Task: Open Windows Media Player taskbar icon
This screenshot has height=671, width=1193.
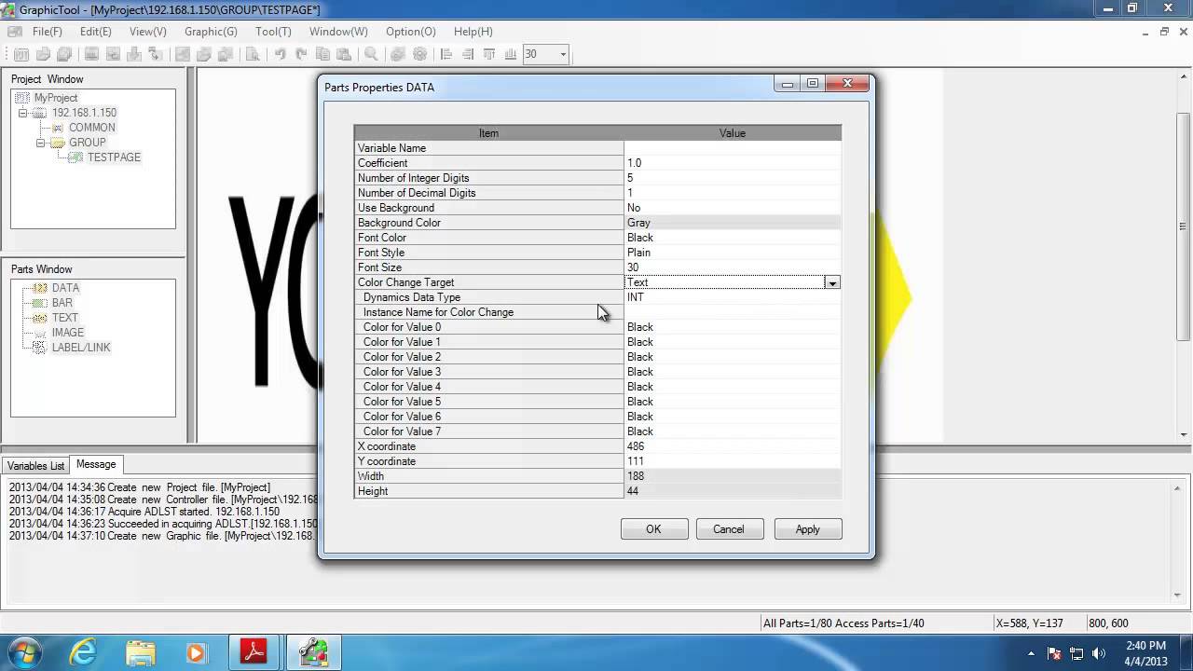Action: 197,652
